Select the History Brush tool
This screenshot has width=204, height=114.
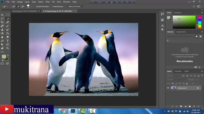point(8,29)
